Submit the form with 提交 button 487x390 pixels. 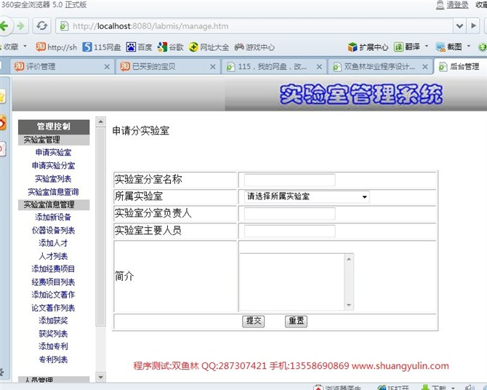(254, 321)
